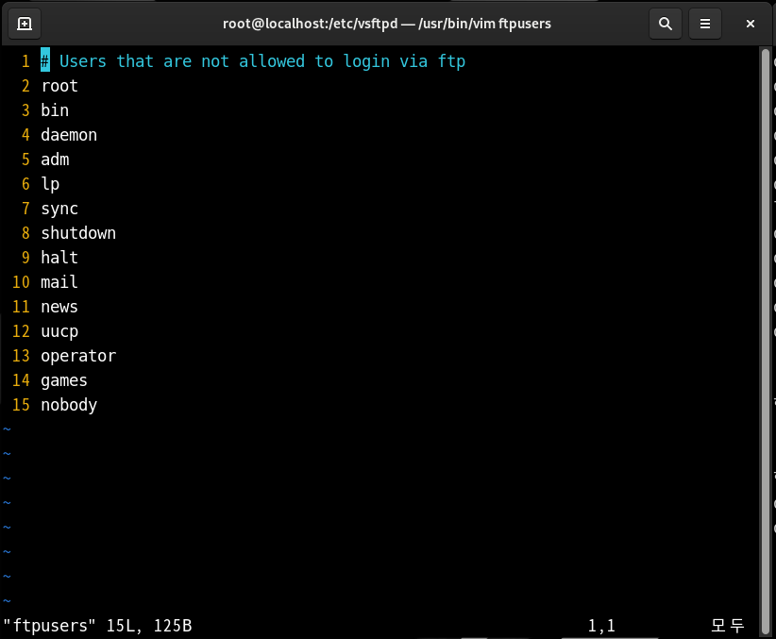Screen dimensions: 776x639
Task: Click the 모두 status indicator
Action: click(x=728, y=626)
